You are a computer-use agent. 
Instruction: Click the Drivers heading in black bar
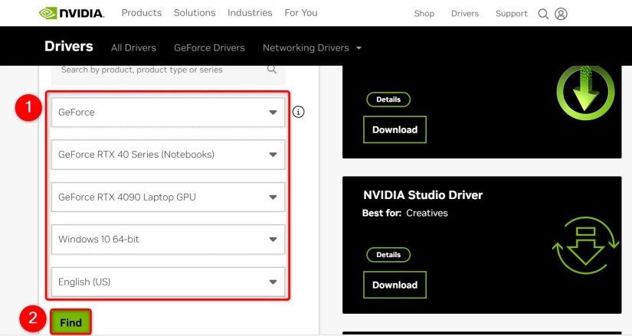(x=68, y=47)
